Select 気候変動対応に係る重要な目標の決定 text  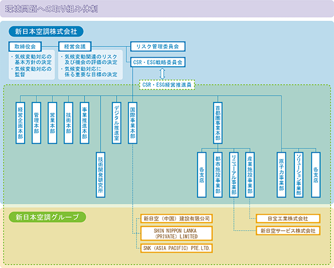(x=91, y=72)
